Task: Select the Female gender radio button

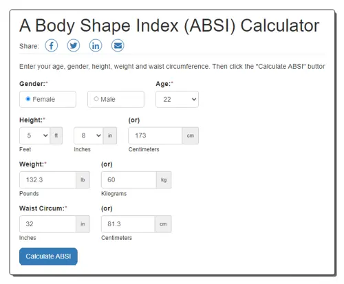Action: (28, 99)
